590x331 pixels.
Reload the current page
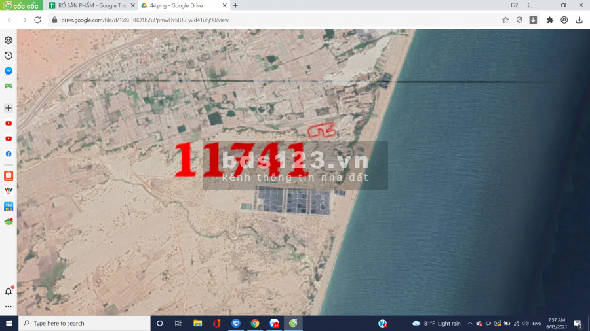(37, 20)
